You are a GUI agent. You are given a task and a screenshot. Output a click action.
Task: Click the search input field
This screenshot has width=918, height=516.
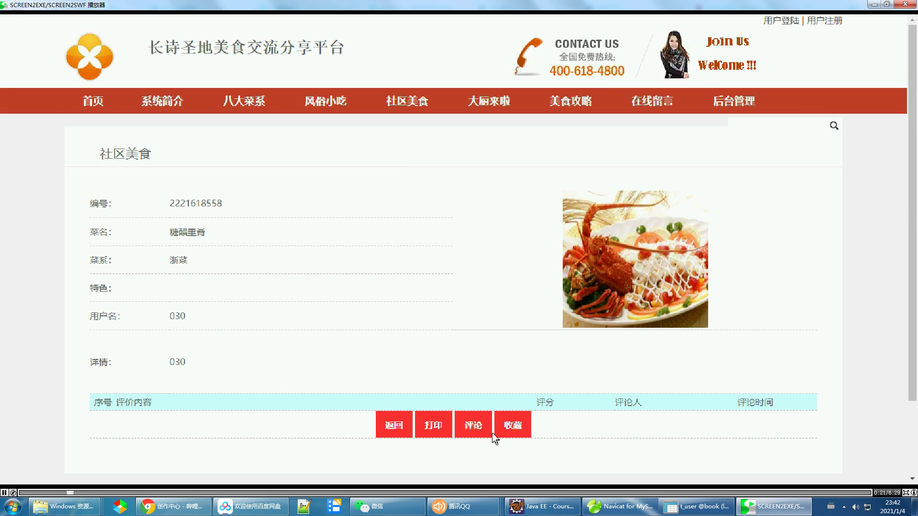tap(778, 126)
